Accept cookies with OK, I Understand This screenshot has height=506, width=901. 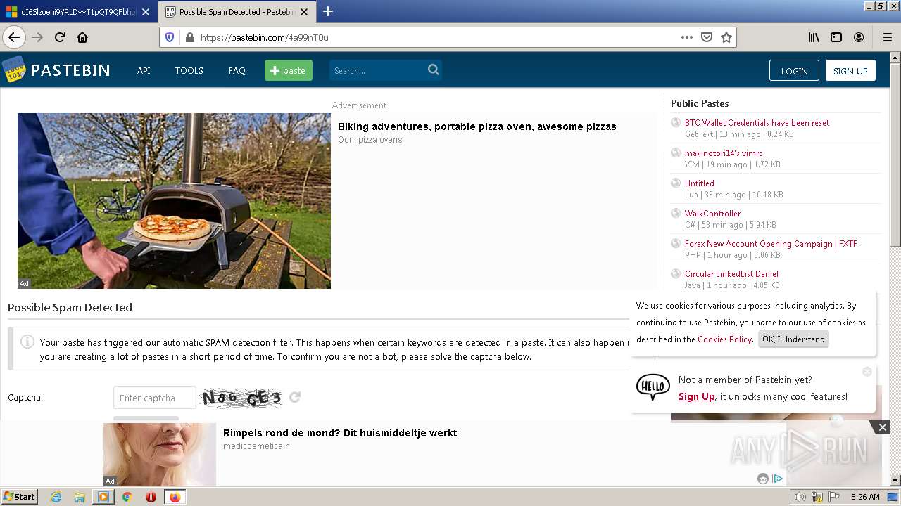793,339
